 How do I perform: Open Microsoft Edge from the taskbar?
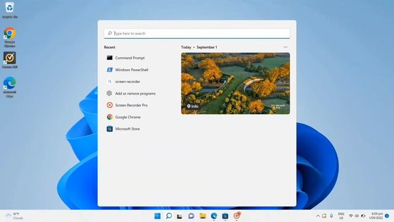click(214, 216)
